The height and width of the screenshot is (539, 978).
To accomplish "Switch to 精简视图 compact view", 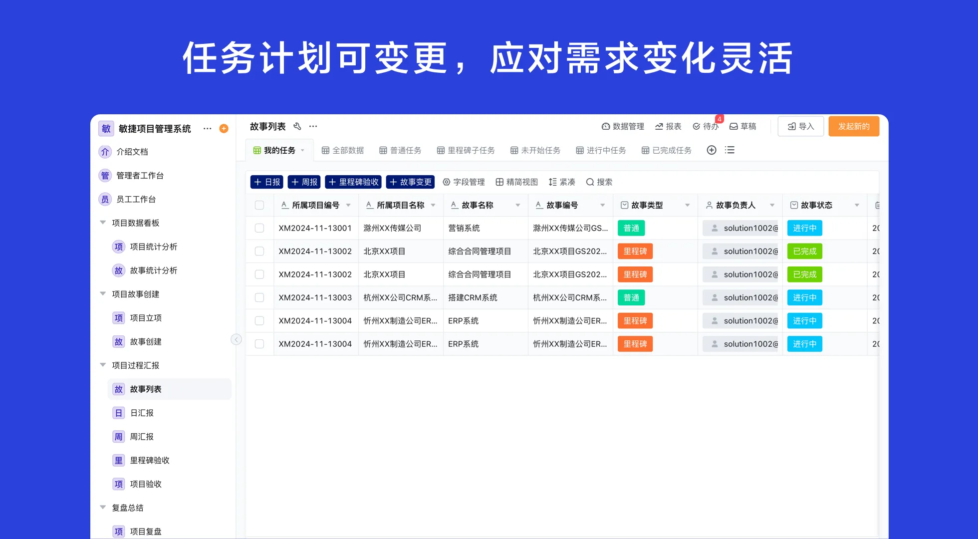I will point(516,182).
